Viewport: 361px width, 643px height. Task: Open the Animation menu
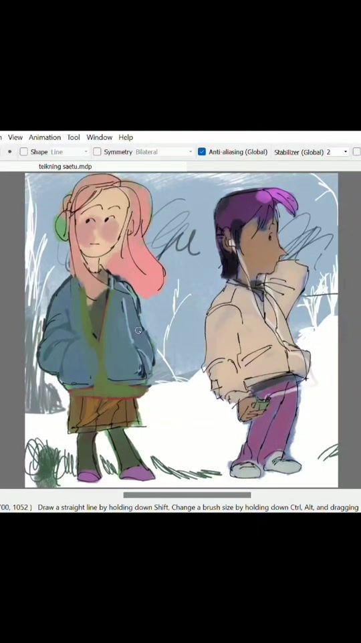tap(45, 137)
